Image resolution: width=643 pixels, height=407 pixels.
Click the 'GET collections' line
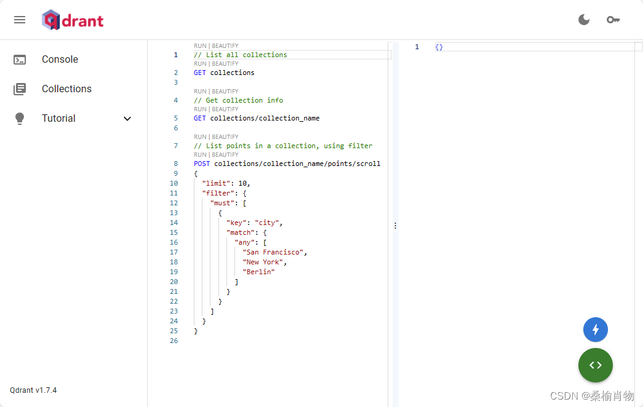coord(224,73)
